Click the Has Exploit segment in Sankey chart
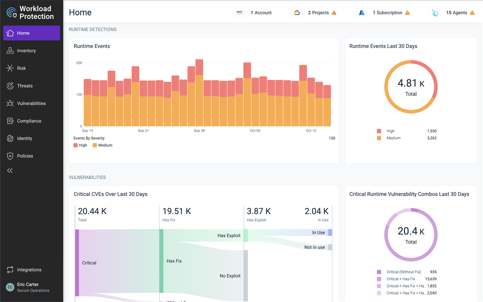The width and height of the screenshot is (483, 302). tap(246, 236)
